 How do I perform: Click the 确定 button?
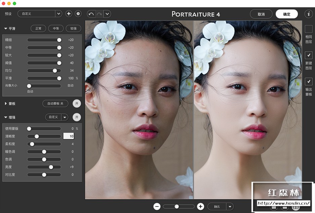(x=286, y=14)
